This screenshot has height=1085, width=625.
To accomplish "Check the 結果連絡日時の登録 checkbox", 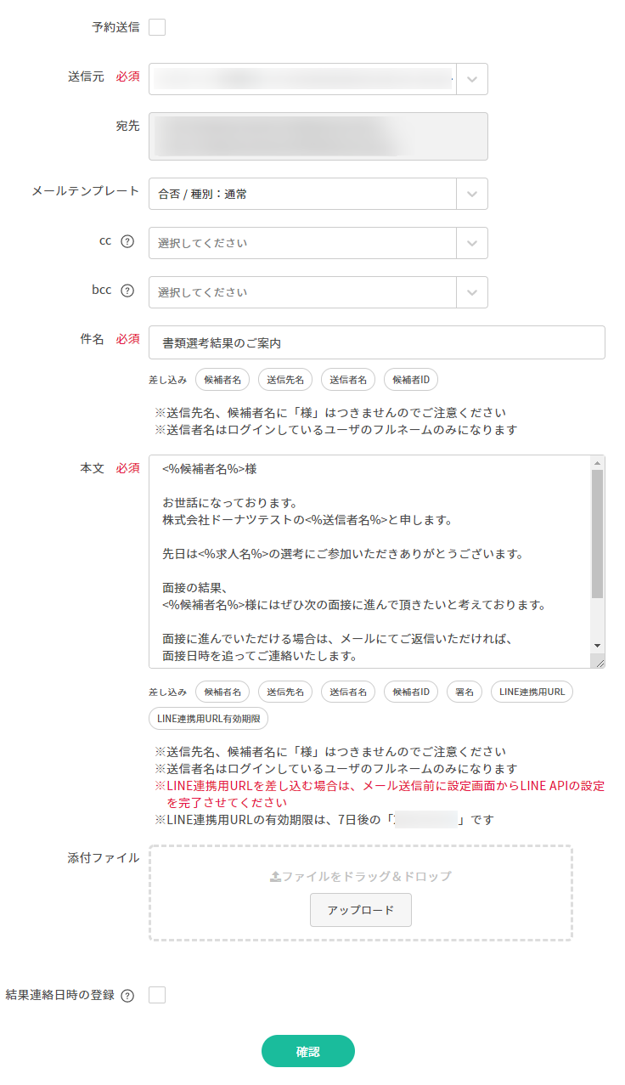I will [157, 995].
